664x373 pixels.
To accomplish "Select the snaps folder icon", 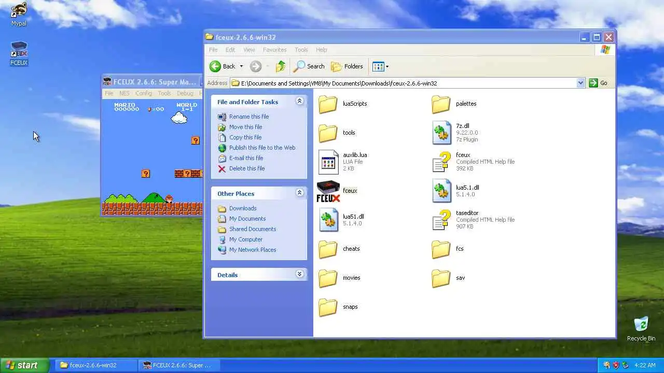I will coord(328,307).
